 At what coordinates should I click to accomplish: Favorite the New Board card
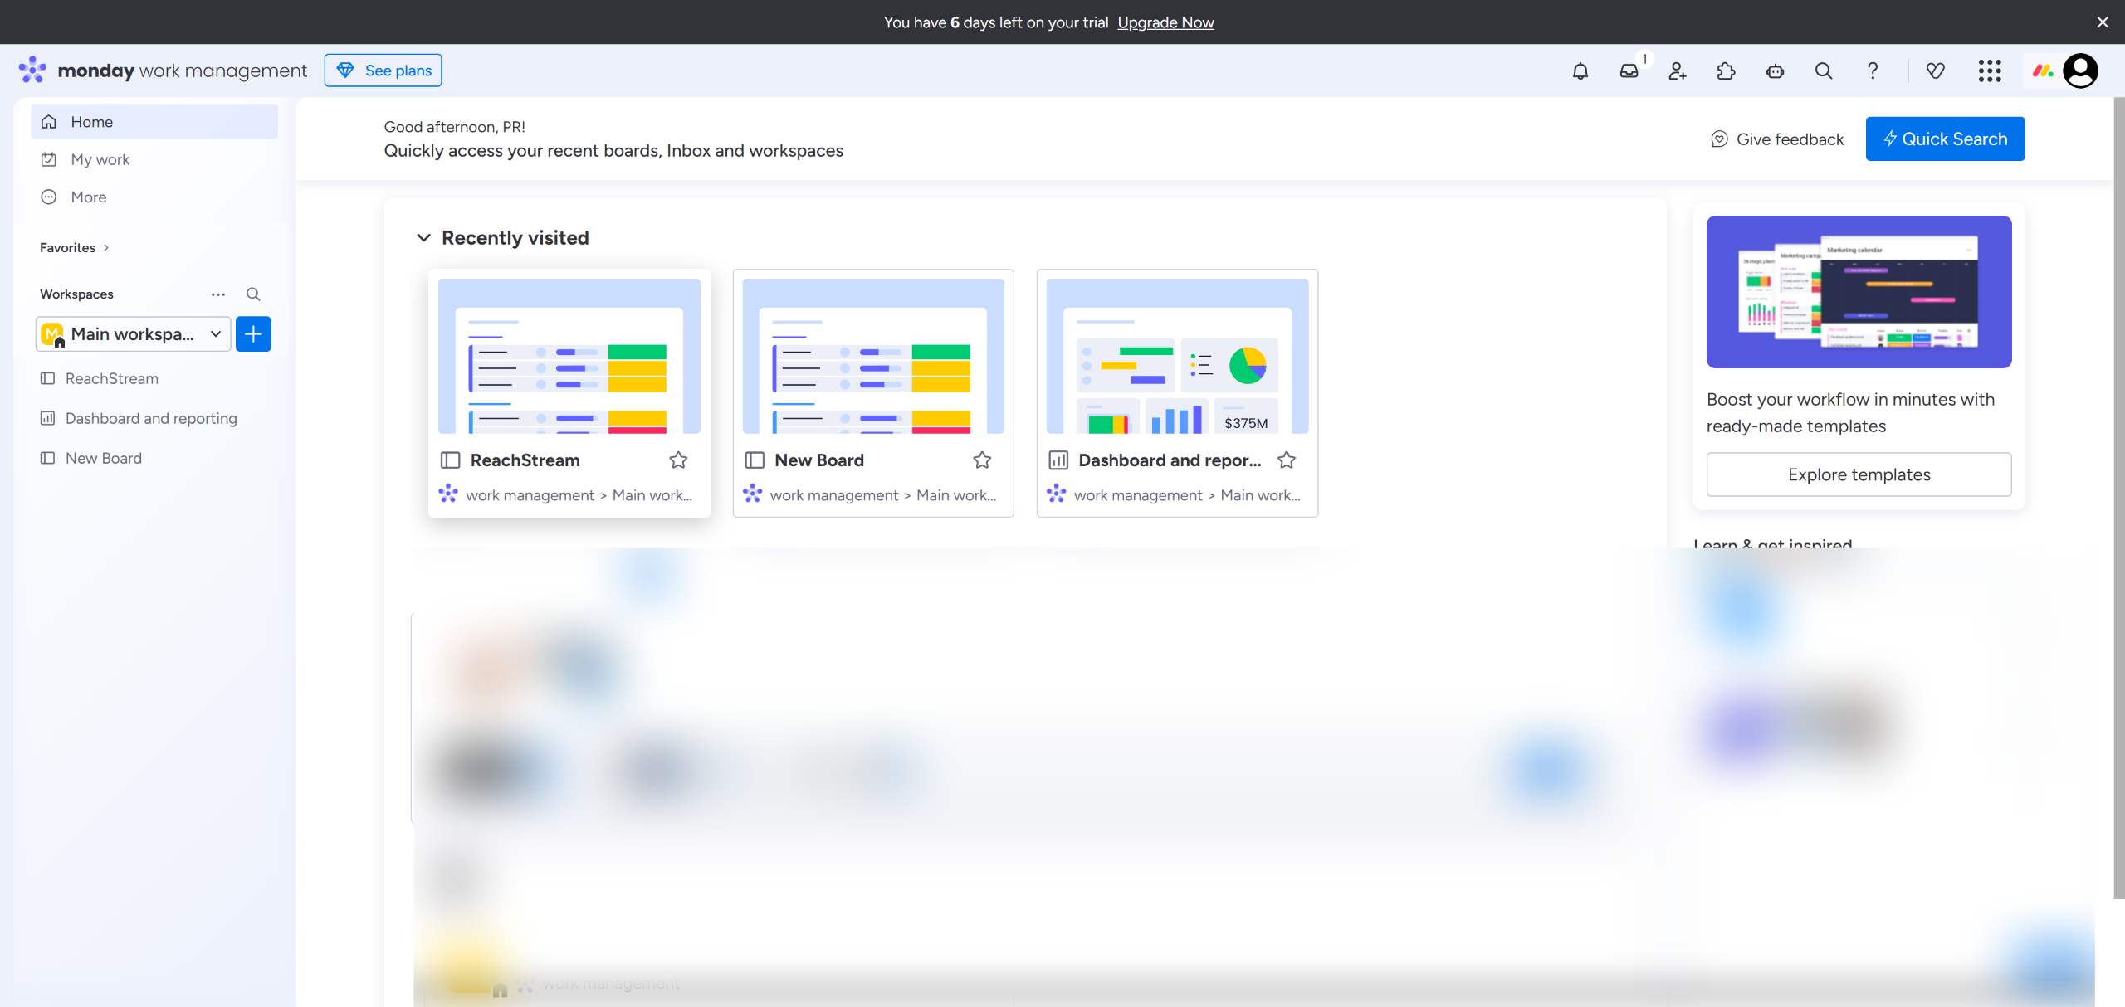tap(982, 460)
